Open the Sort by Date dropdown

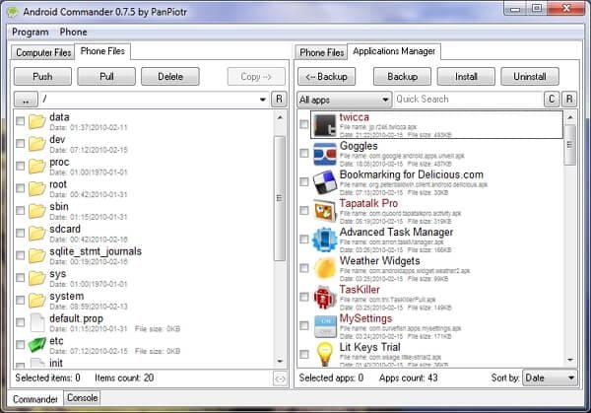tap(550, 378)
